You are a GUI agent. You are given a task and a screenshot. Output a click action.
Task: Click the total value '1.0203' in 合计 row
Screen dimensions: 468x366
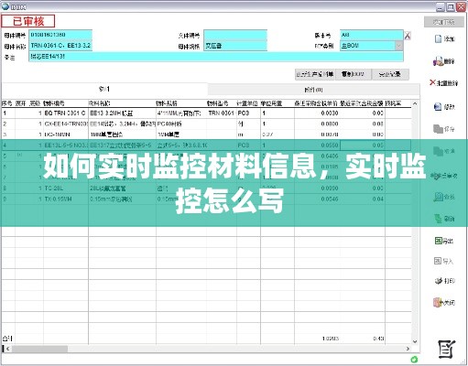331,339
